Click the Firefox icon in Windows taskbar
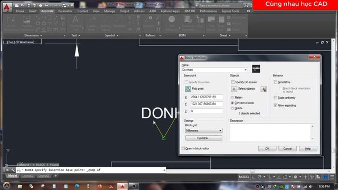Image resolution: width=338 pixels, height=190 pixels. click(x=100, y=186)
